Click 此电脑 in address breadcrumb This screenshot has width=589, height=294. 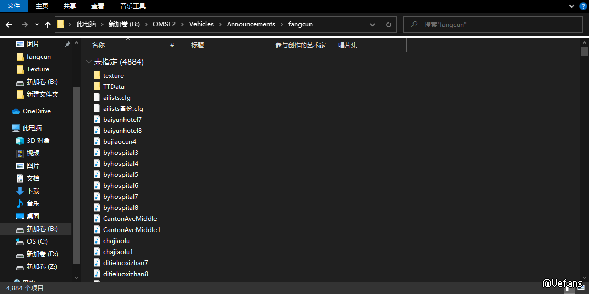(x=86, y=24)
